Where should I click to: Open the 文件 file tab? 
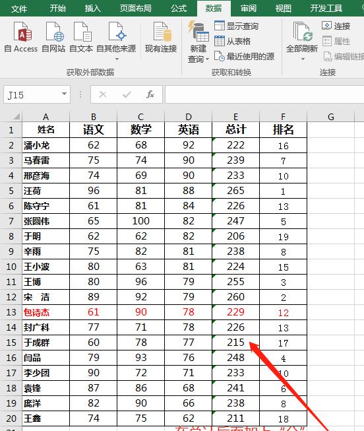[19, 9]
